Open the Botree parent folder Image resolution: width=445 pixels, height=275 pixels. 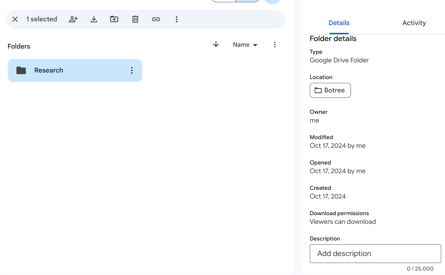330,90
